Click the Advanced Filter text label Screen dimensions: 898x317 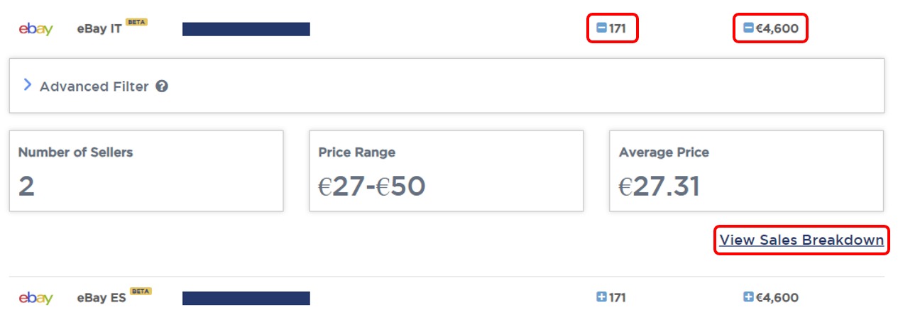pos(94,87)
